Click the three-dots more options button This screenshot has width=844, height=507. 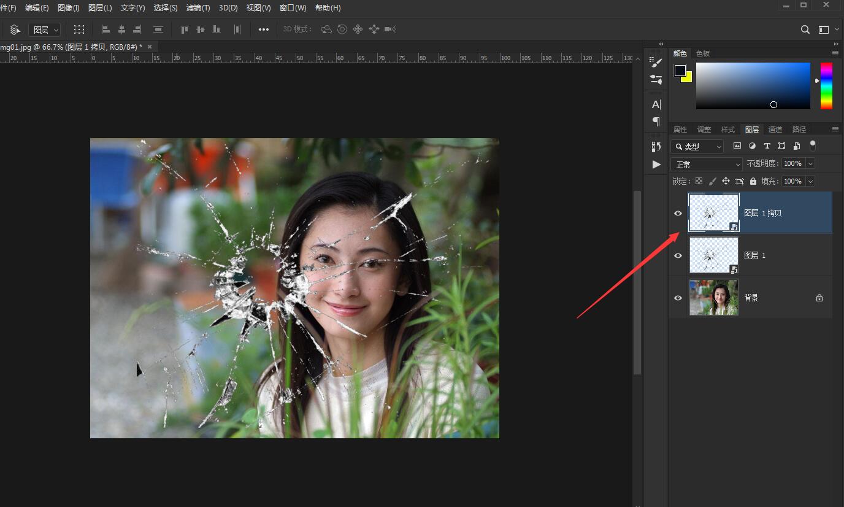(x=264, y=29)
